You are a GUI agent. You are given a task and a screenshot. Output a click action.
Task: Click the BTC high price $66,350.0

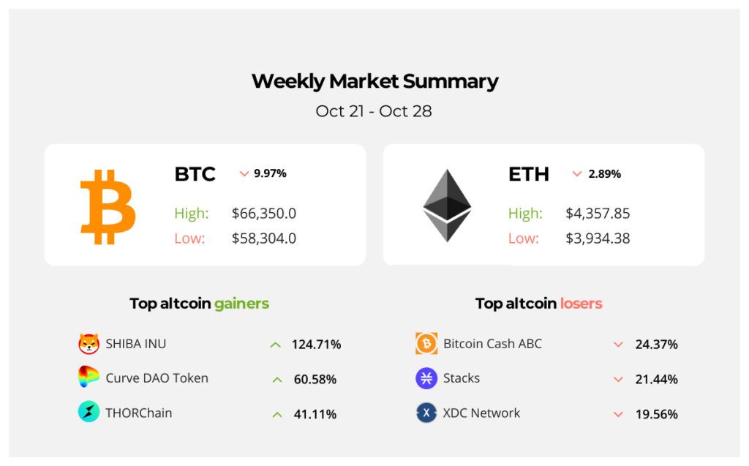tap(263, 214)
